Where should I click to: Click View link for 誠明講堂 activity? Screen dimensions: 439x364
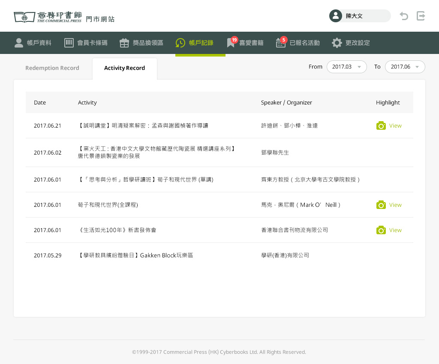[395, 125]
